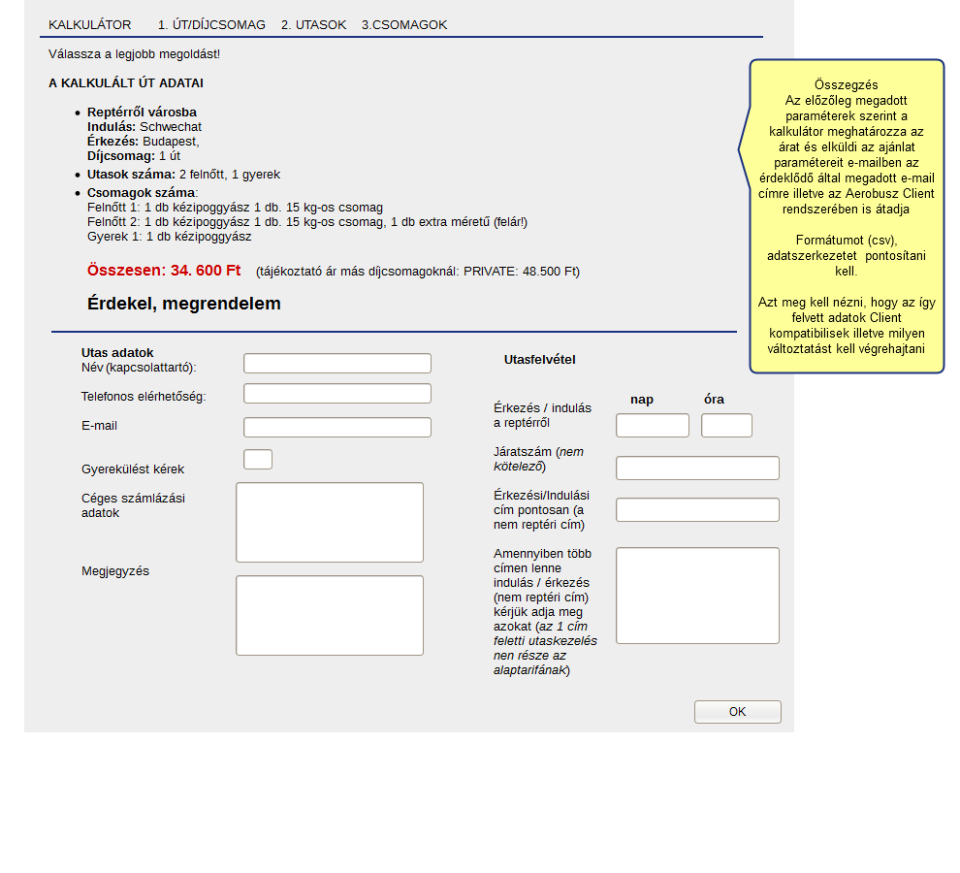960x873 pixels.
Task: Select the 3.CSOMAGOK tab
Action: (404, 25)
